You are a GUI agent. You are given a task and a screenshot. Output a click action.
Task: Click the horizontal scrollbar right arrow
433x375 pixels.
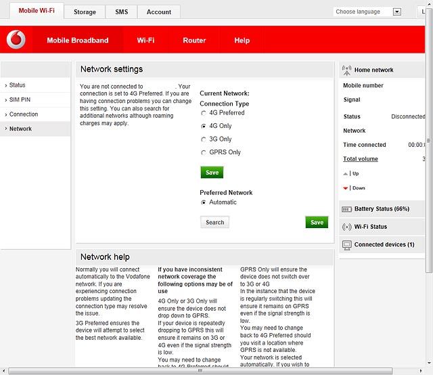421,371
